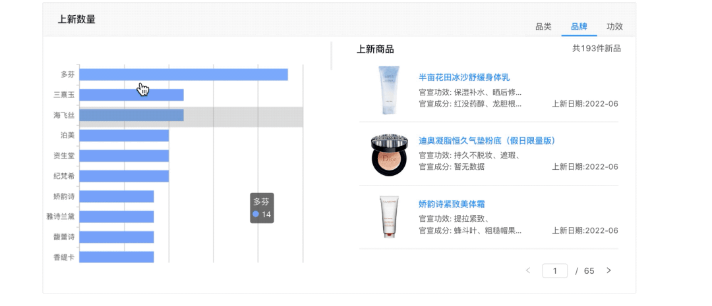Select the highlighted 海飞丝 bar
This screenshot has width=712, height=306.
pos(131,115)
